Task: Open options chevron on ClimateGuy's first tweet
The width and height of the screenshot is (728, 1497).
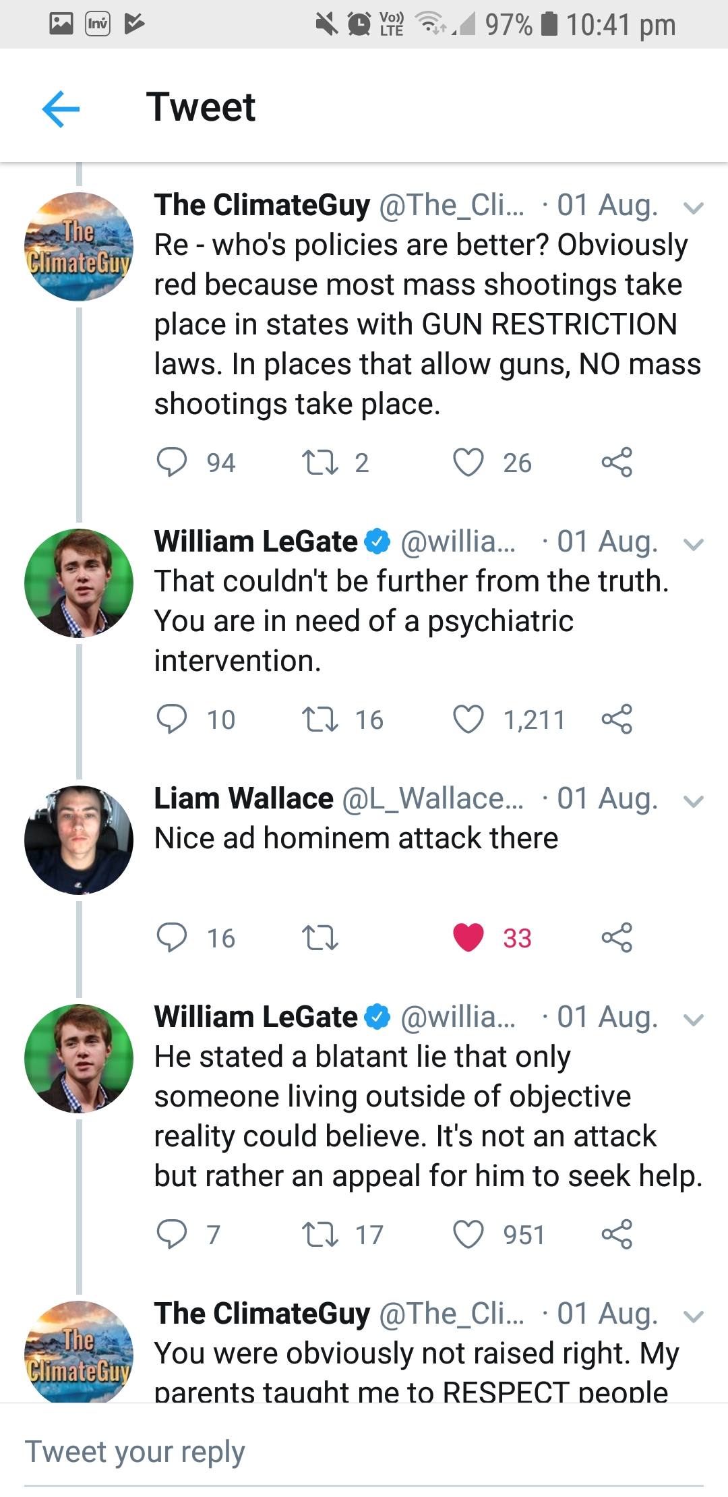Action: coord(694,207)
